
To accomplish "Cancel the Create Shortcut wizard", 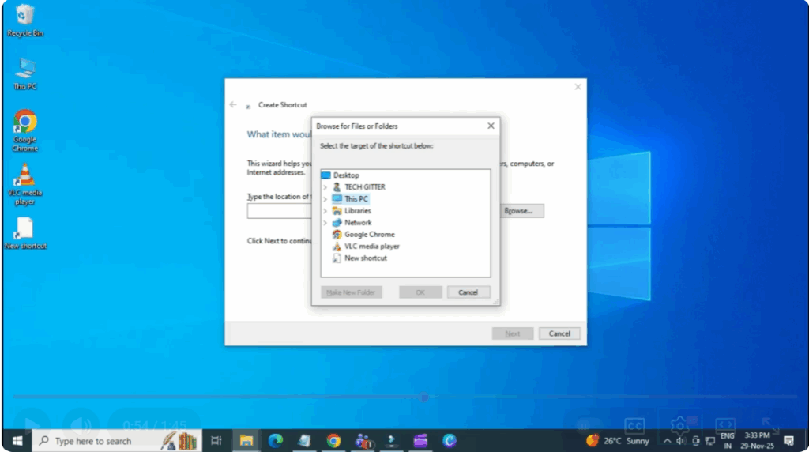I will point(559,333).
